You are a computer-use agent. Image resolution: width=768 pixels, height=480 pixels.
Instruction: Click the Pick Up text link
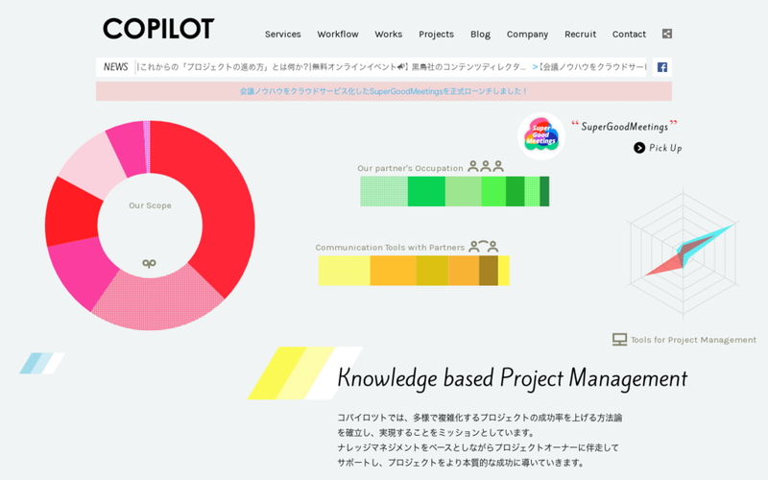[x=665, y=148]
